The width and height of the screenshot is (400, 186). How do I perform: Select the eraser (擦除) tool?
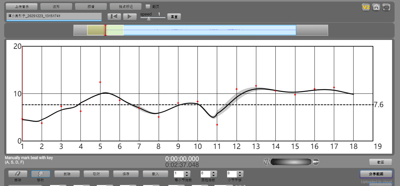click(x=17, y=174)
